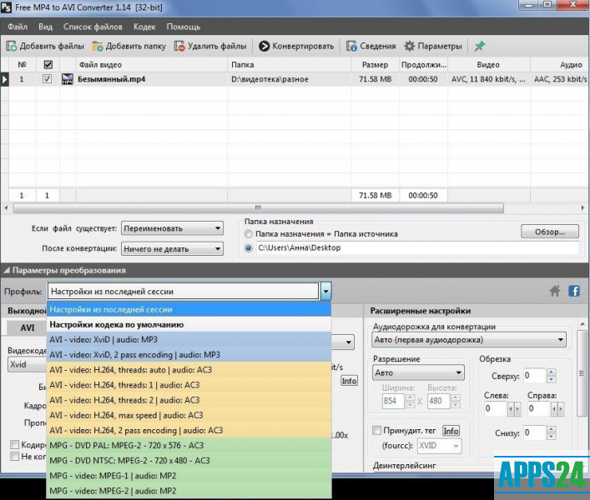The image size is (590, 500).
Task: Click the Обзор... browse button
Action: click(x=549, y=231)
